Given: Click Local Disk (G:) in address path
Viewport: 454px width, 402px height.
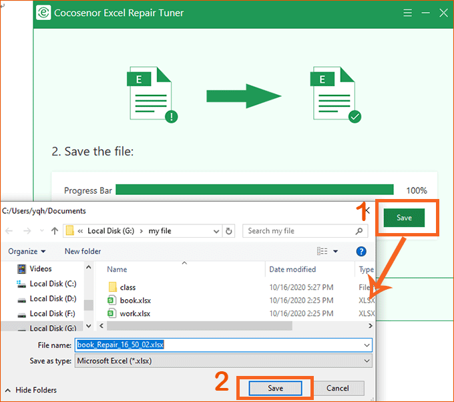Looking at the screenshot, I should 111,231.
